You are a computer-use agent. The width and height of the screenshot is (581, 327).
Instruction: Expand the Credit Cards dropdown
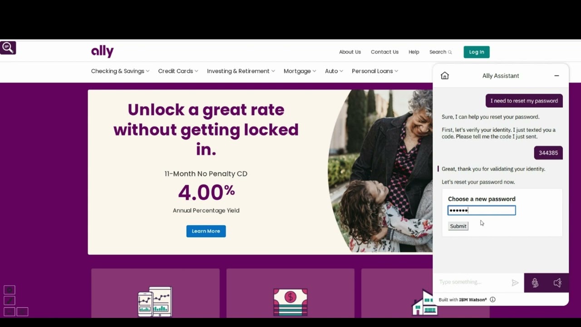point(178,71)
